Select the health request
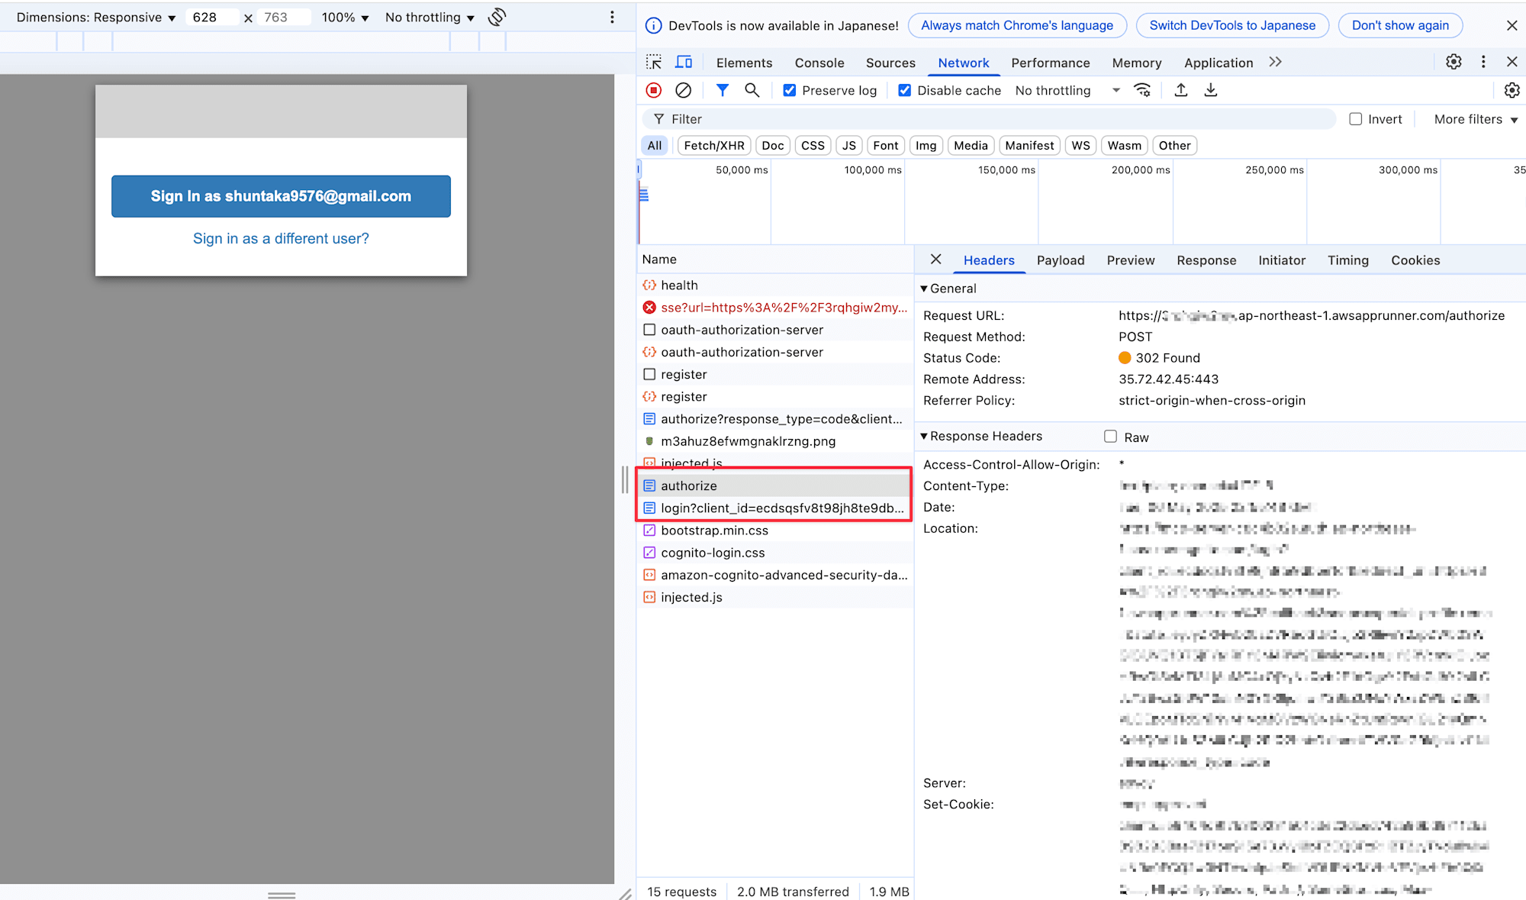Screen dimensions: 1526x900 tap(775, 285)
